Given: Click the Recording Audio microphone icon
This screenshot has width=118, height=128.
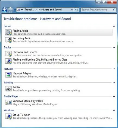Looking at the screenshot, I should tap(8, 40).
